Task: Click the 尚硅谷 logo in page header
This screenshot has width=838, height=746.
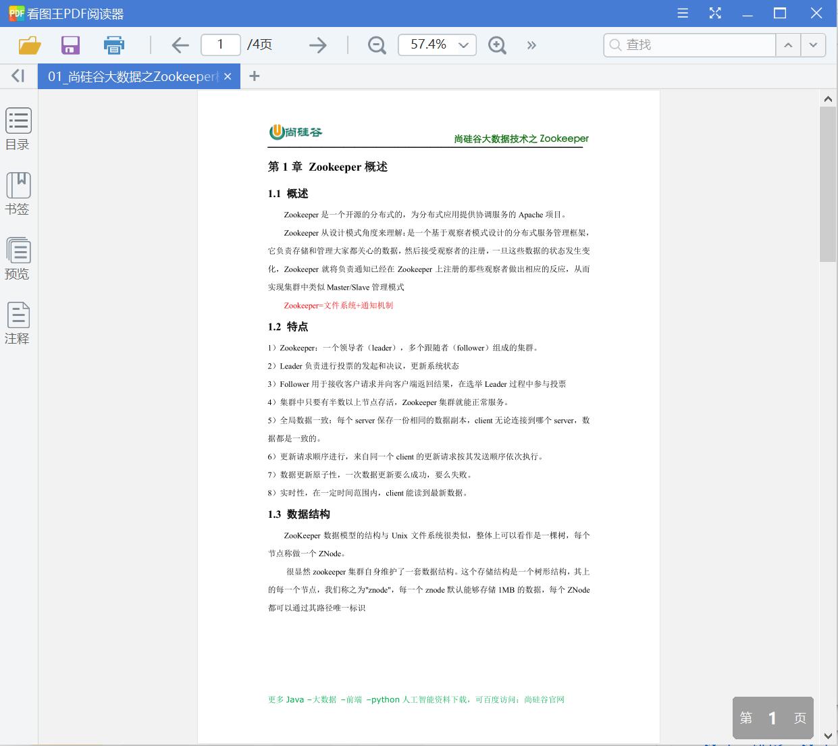Action: point(295,132)
